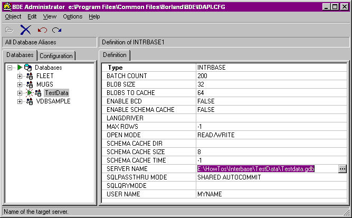
Task: Open the Object menu
Action: point(13,16)
